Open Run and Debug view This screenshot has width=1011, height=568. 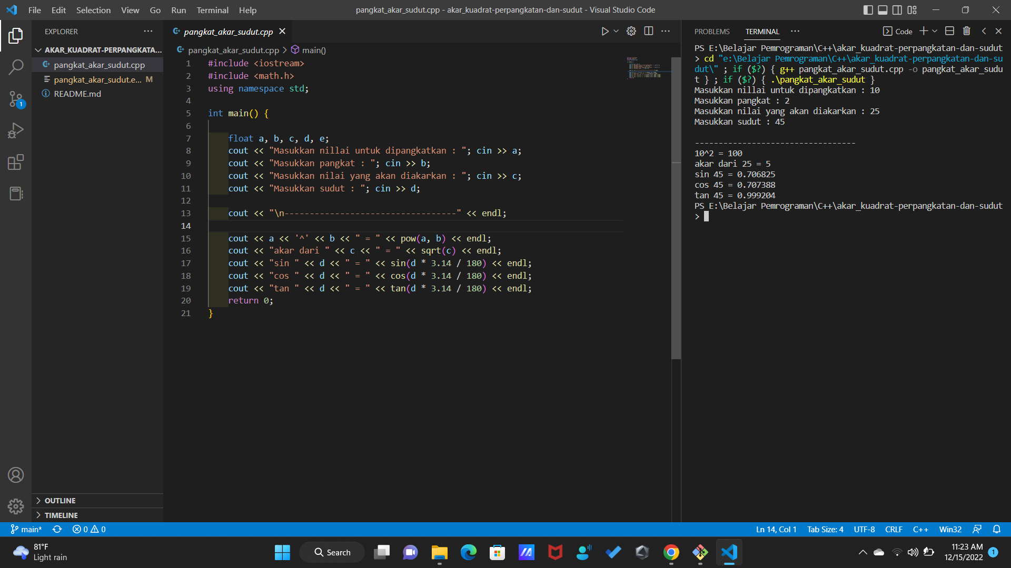point(16,130)
